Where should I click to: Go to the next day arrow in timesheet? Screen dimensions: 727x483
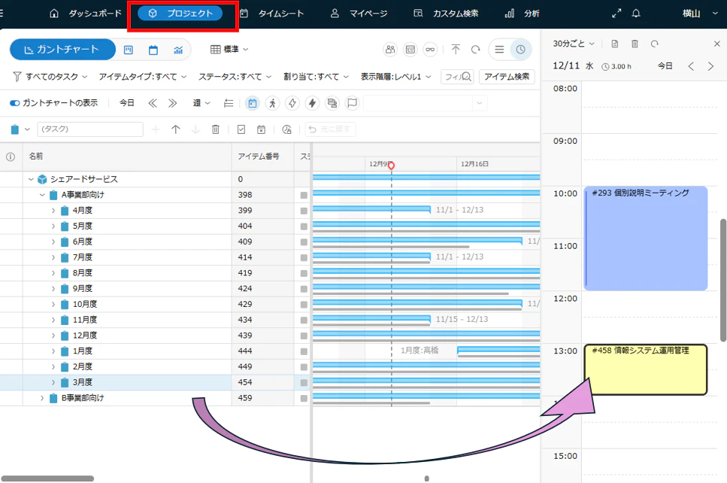[710, 66]
